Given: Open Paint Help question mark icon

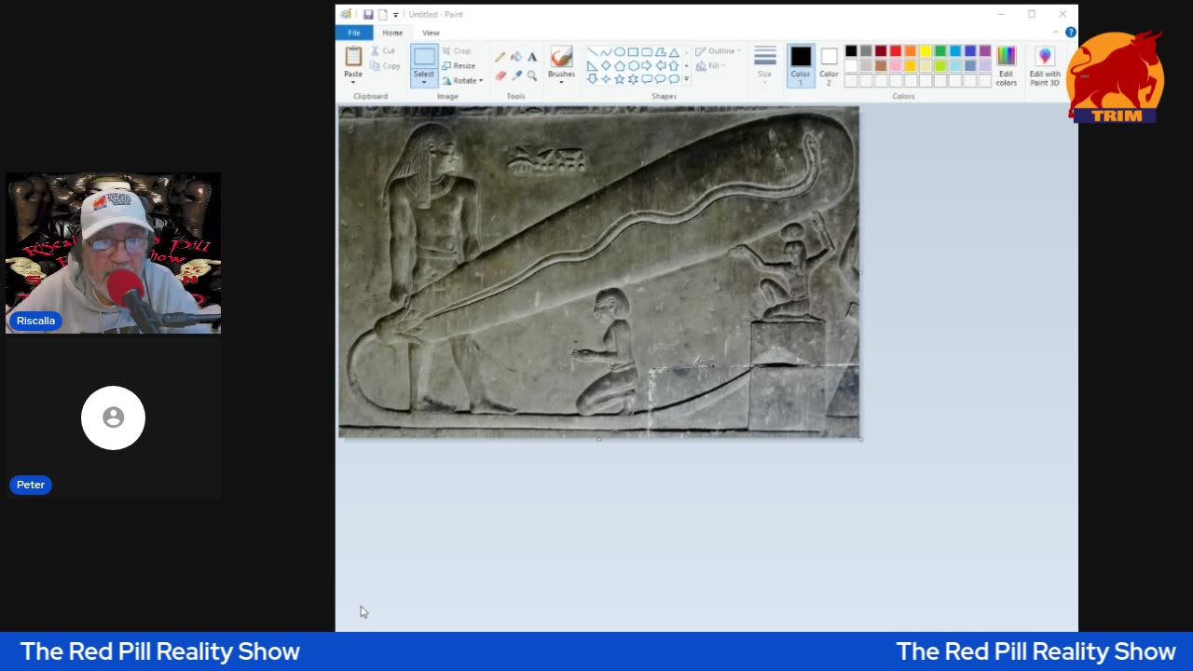Looking at the screenshot, I should pyautogui.click(x=1071, y=33).
